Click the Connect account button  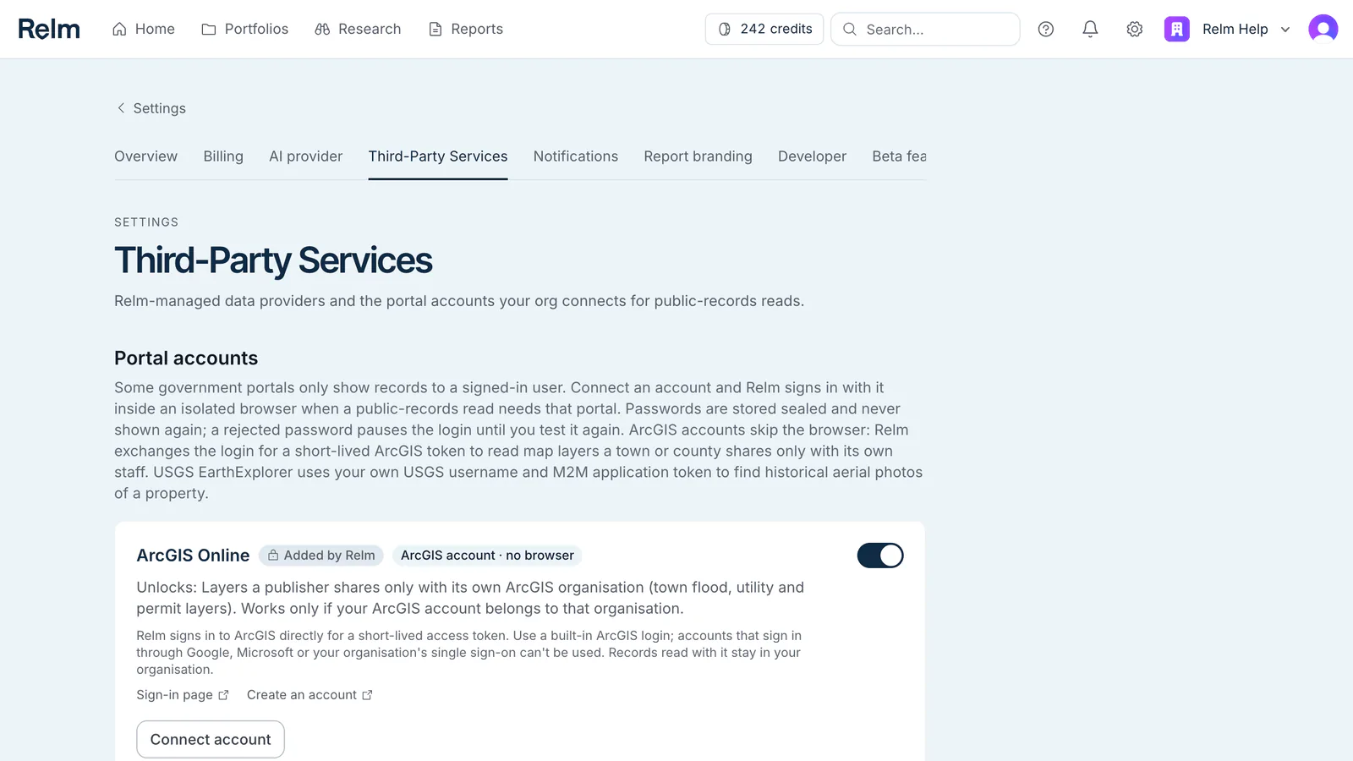pyautogui.click(x=211, y=740)
